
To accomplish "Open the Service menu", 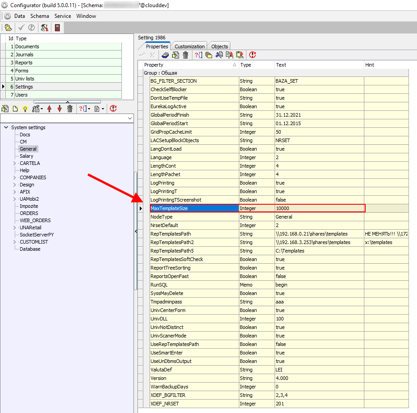I will 63,16.
